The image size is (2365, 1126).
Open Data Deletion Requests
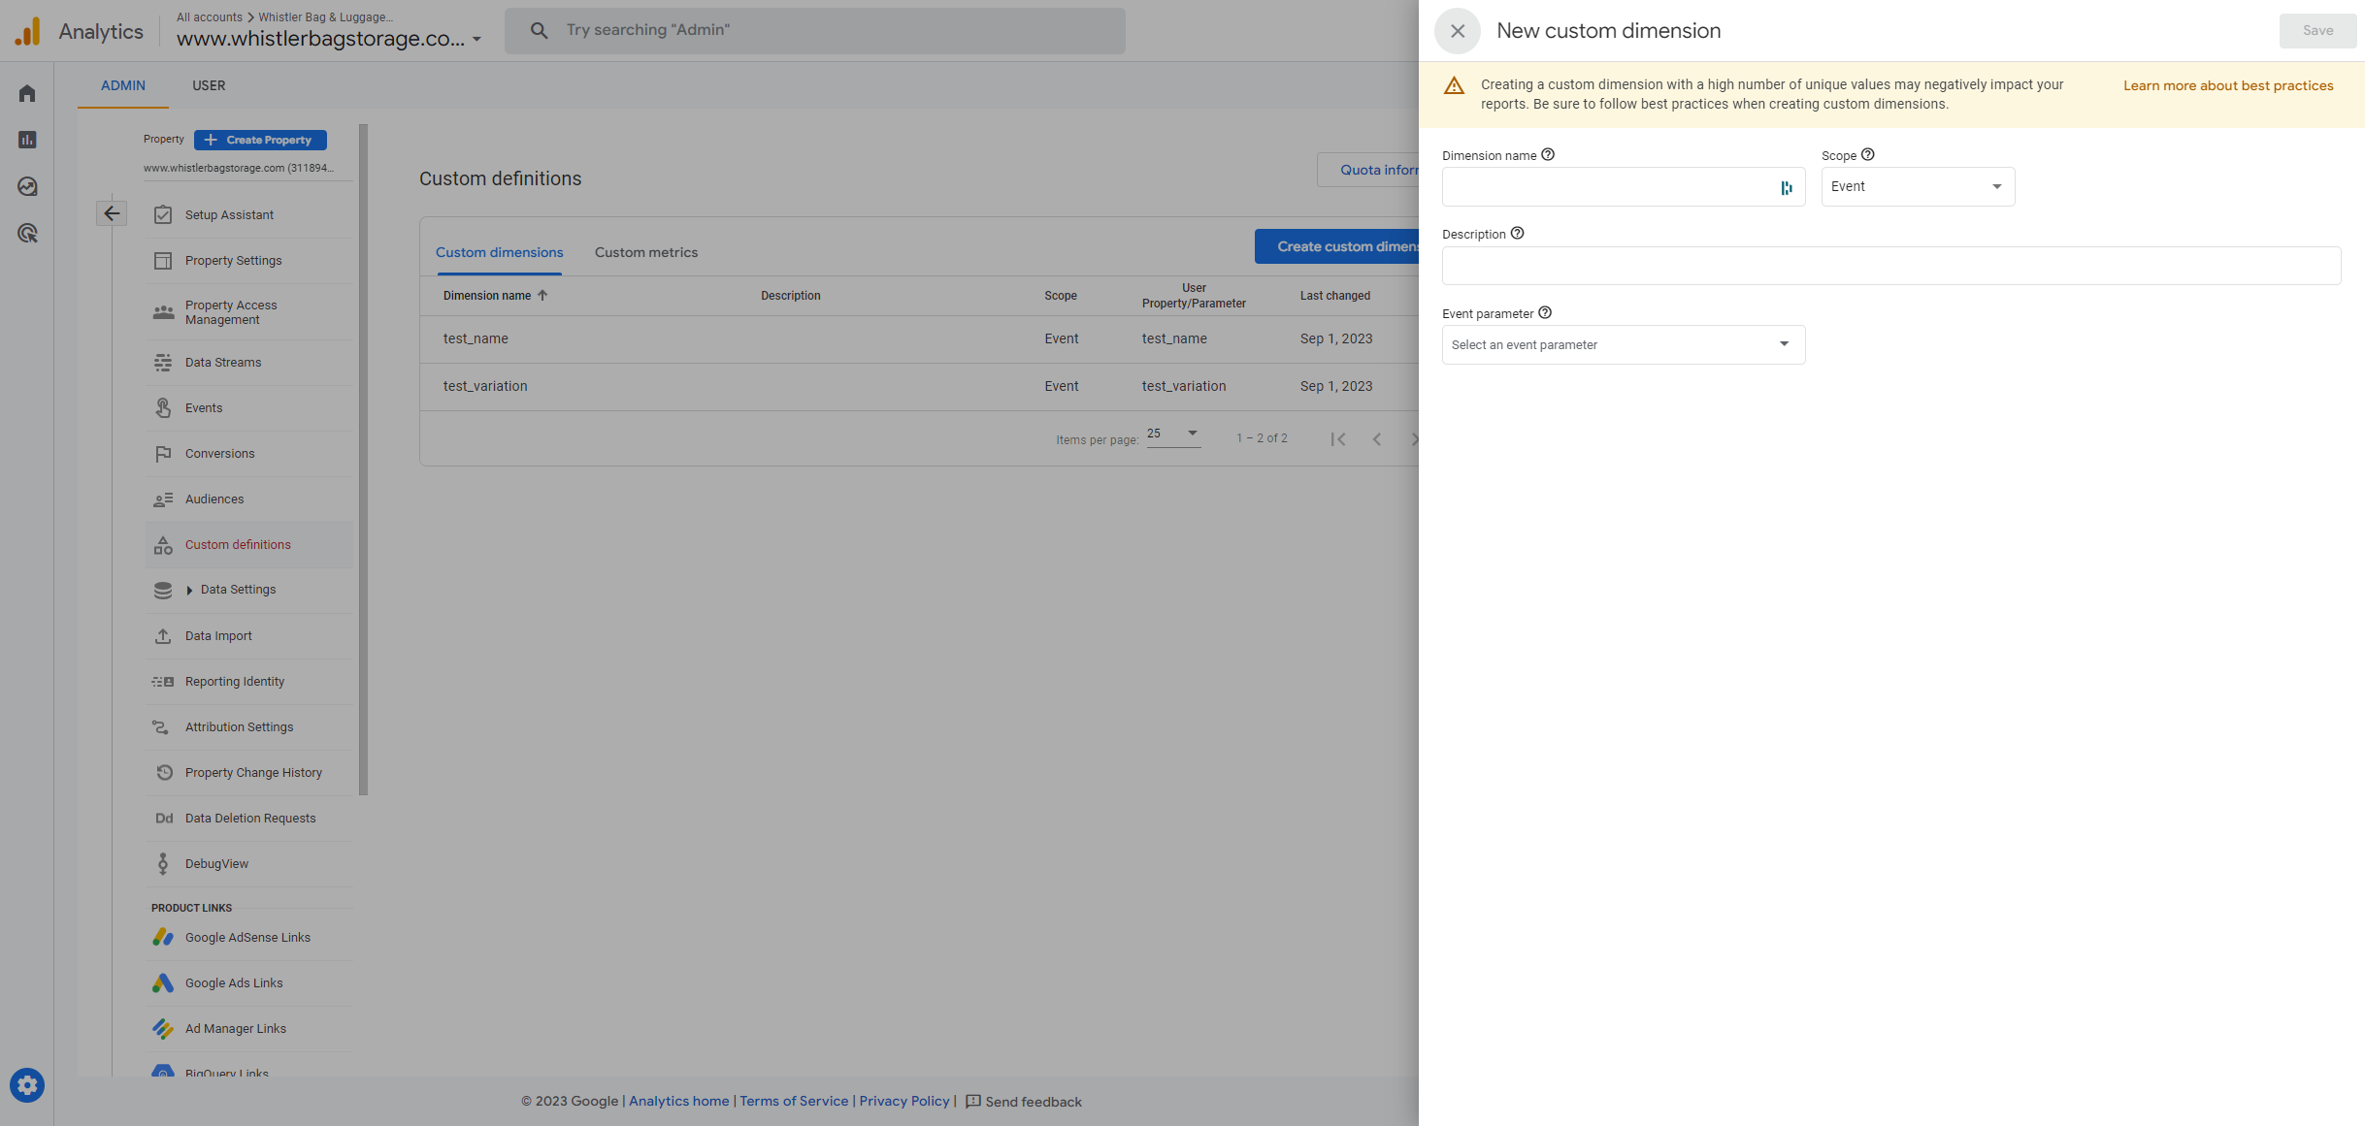pyautogui.click(x=249, y=819)
